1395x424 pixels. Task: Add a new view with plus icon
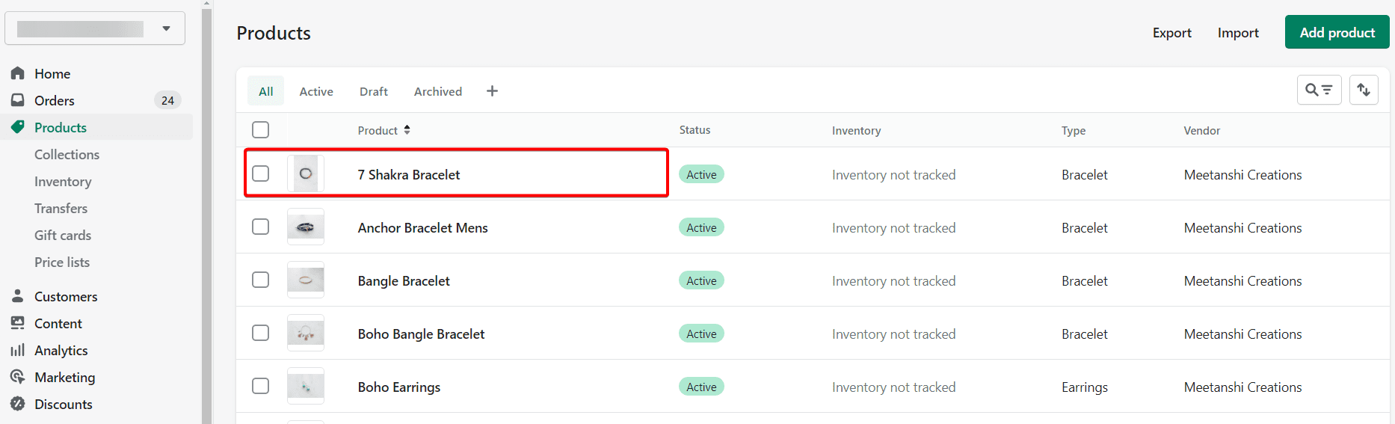click(492, 91)
